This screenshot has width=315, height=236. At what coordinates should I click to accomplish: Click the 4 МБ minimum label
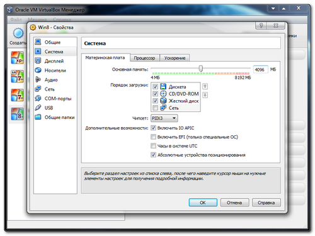(155, 77)
